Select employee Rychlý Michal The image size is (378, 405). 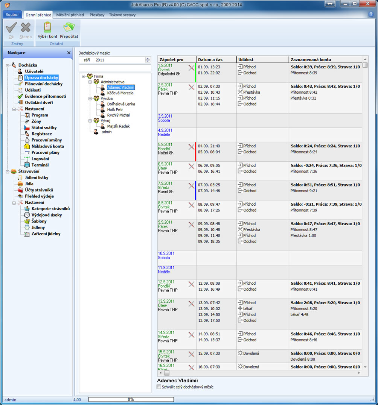(x=119, y=115)
